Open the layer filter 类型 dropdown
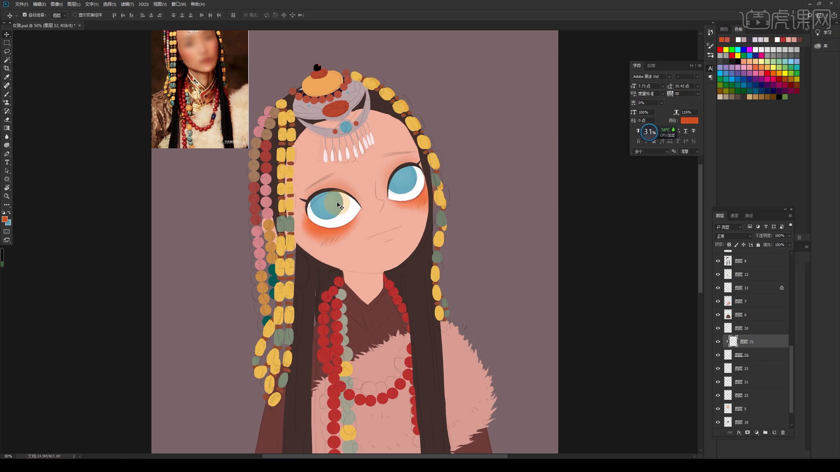 pos(728,227)
